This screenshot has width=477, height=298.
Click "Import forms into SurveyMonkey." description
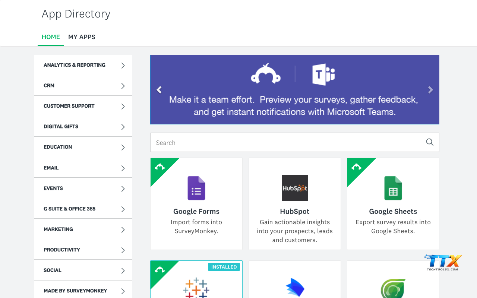tap(196, 226)
